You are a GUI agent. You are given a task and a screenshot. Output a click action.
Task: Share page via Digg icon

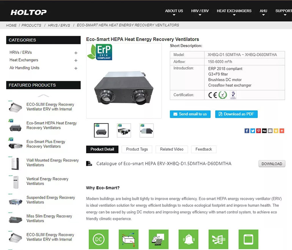coord(264,131)
